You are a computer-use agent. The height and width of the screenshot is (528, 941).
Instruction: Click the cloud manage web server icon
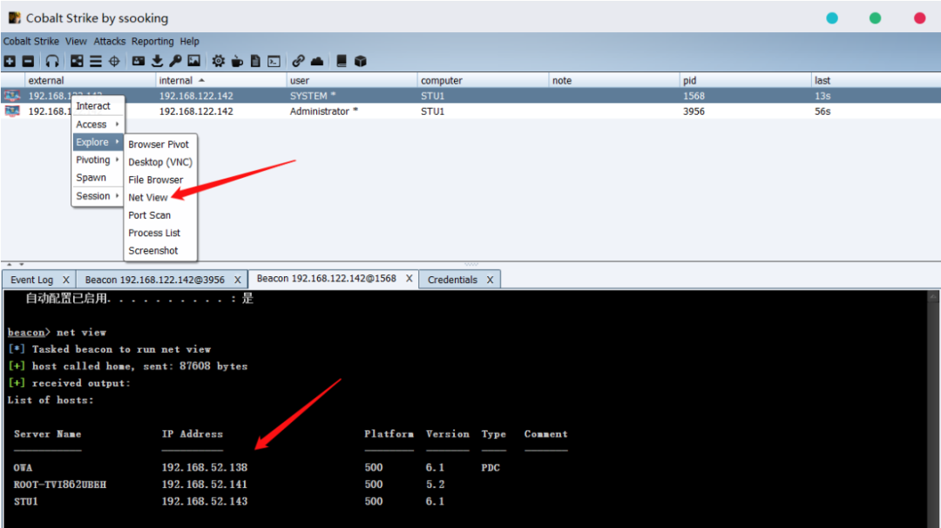[x=317, y=61]
